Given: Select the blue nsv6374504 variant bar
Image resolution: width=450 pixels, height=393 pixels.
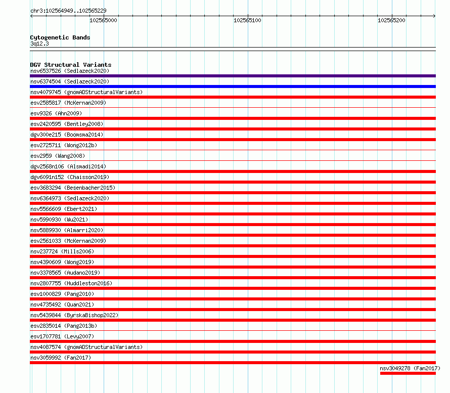Looking at the screenshot, I should click(233, 86).
